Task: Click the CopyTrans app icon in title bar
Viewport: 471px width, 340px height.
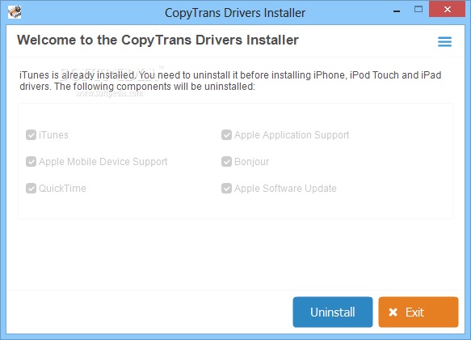Action: pyautogui.click(x=15, y=12)
